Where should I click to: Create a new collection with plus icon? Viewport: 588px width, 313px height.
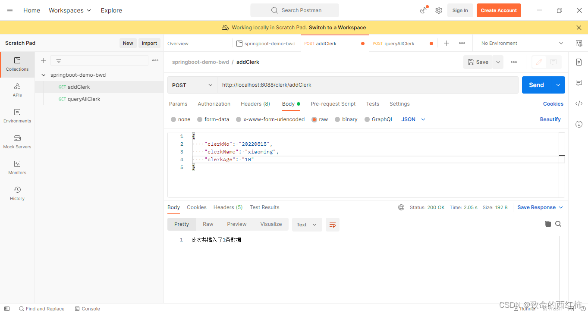pyautogui.click(x=44, y=60)
